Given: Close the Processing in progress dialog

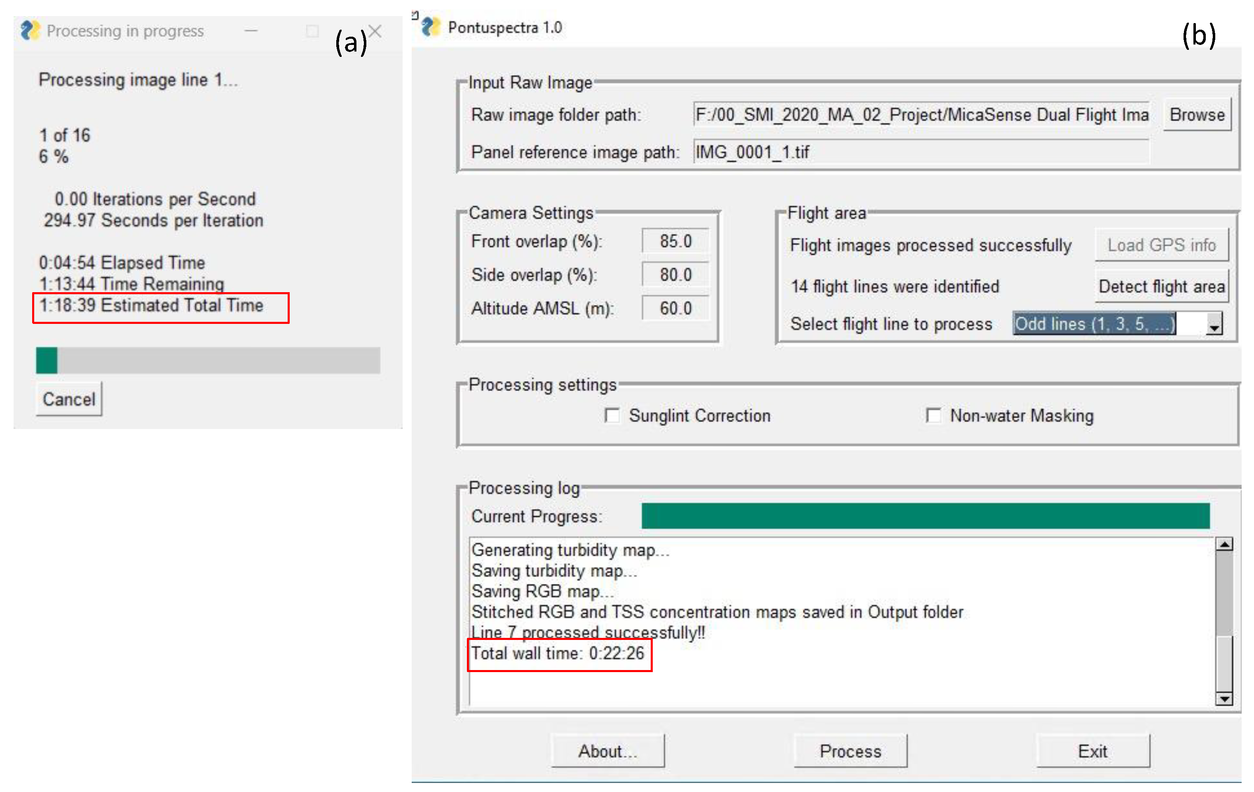Looking at the screenshot, I should 375,31.
